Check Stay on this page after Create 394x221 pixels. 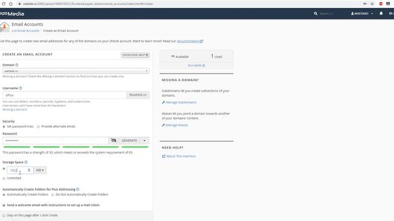click(4, 215)
